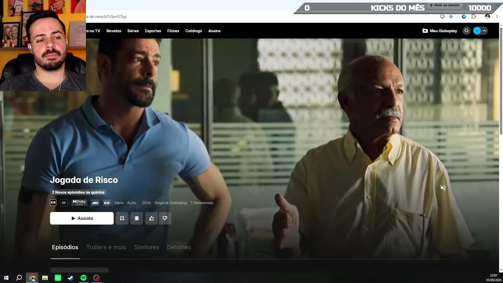Open Windows taskbar search
The image size is (503, 283).
point(19,278)
